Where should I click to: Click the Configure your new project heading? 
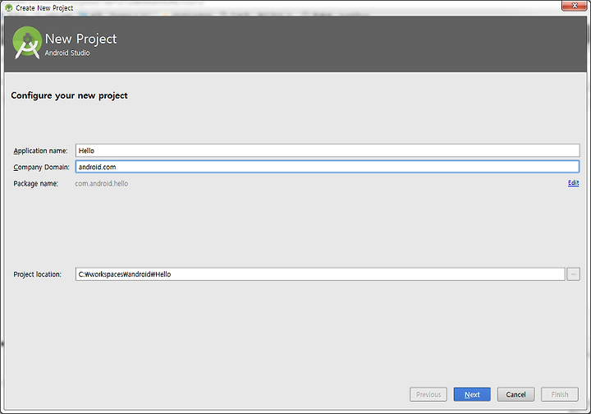69,96
